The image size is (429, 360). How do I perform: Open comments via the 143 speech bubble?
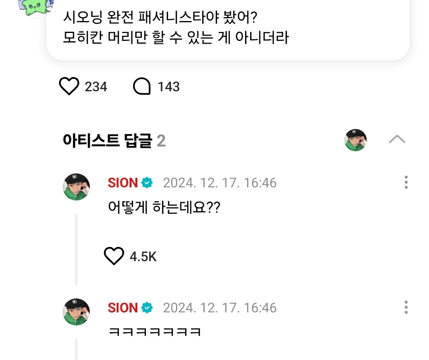click(x=142, y=87)
